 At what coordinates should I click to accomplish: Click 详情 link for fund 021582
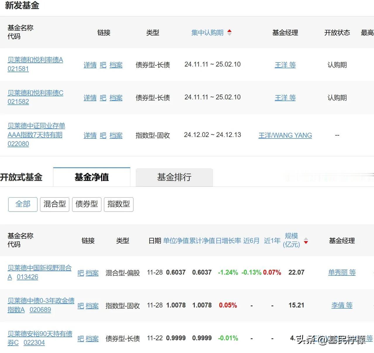(x=90, y=98)
